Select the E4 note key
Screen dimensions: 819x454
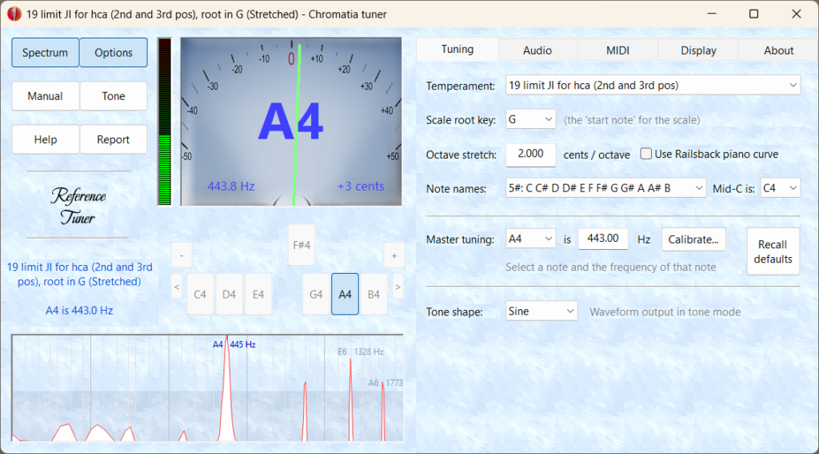(258, 294)
